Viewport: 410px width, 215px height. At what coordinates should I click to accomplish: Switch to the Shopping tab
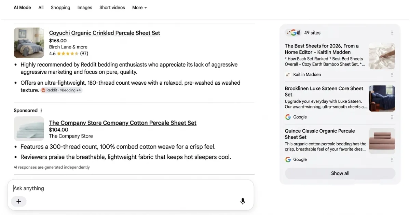tap(60, 8)
